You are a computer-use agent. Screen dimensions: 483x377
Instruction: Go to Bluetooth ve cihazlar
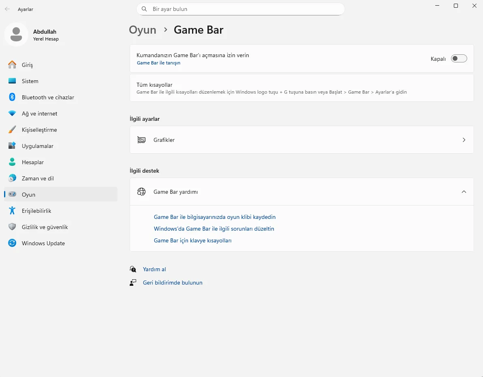coord(61,97)
